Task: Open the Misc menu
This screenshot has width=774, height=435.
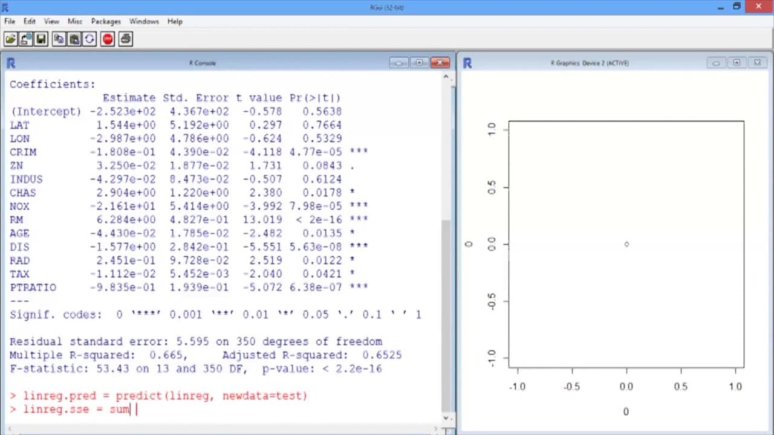Action: tap(75, 21)
